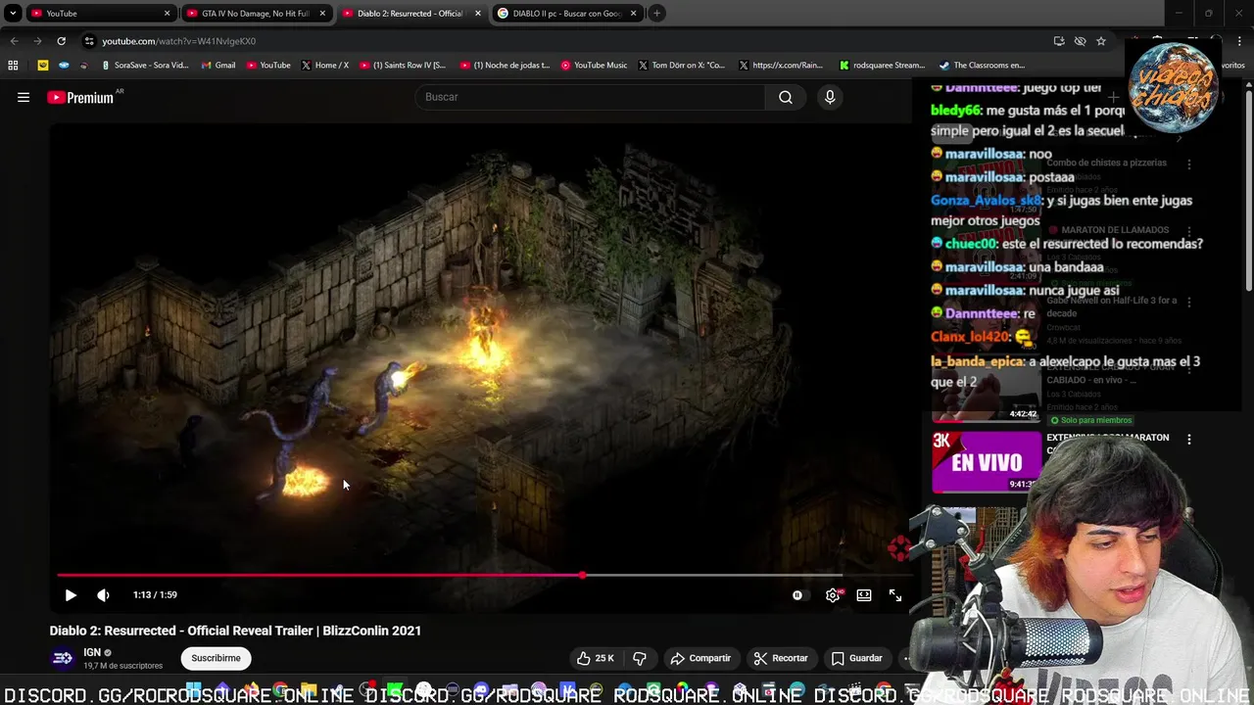Open a new browser tab
This screenshot has height=705, width=1254.
[657, 14]
